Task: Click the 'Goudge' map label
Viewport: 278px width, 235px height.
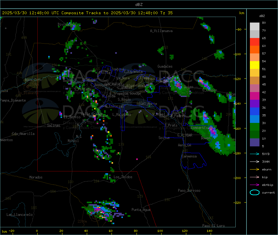Action: pos(135,93)
